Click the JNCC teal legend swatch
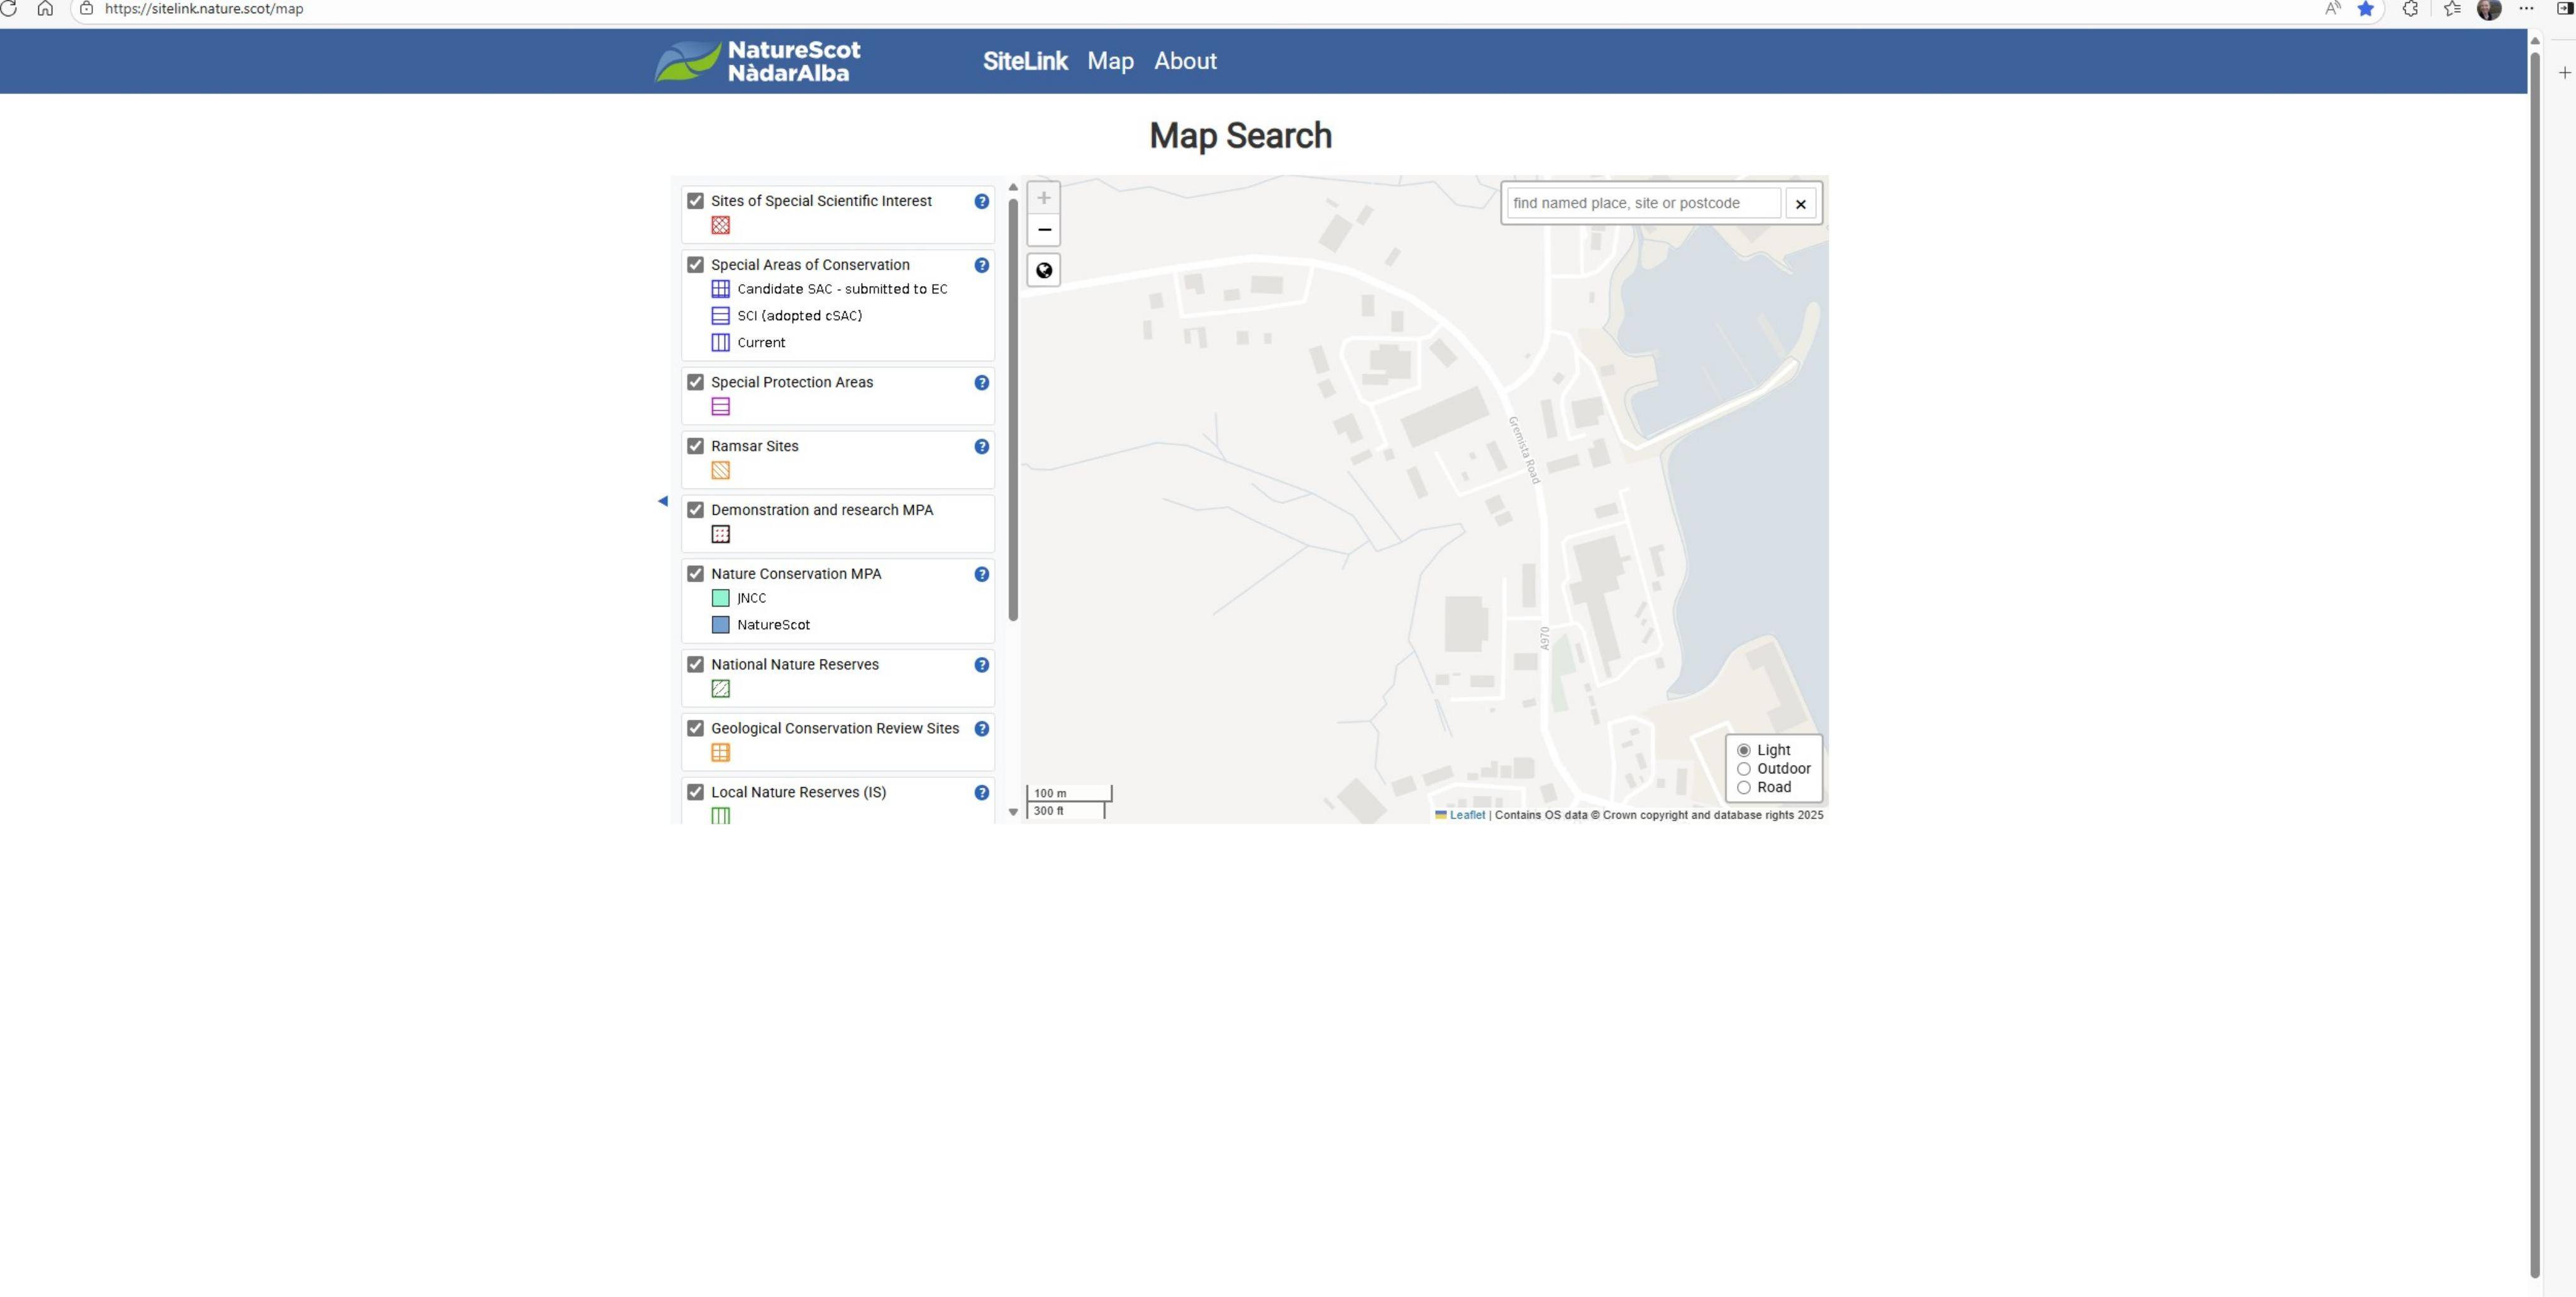Viewport: 2576px width, 1297px height. [x=720, y=598]
